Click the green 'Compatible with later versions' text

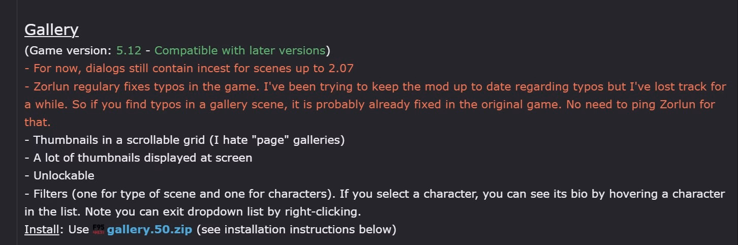240,50
